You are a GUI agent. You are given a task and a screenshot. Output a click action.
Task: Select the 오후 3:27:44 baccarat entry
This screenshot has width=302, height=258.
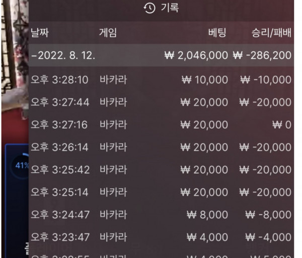click(161, 102)
